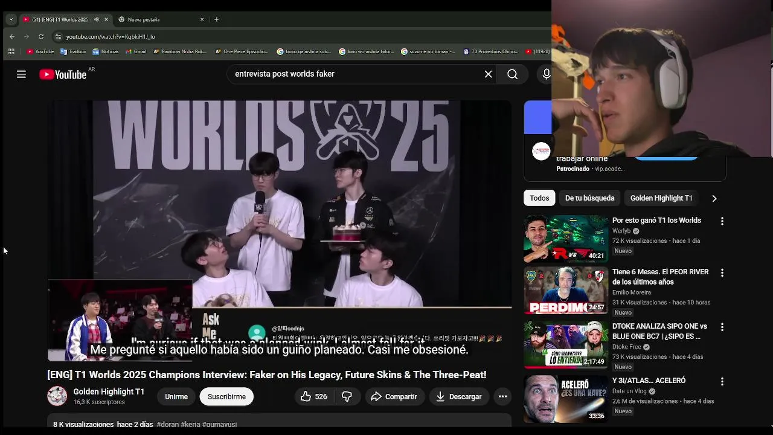This screenshot has height=435, width=773.
Task: Click the youtube.com address bar URL
Action: pyautogui.click(x=110, y=37)
